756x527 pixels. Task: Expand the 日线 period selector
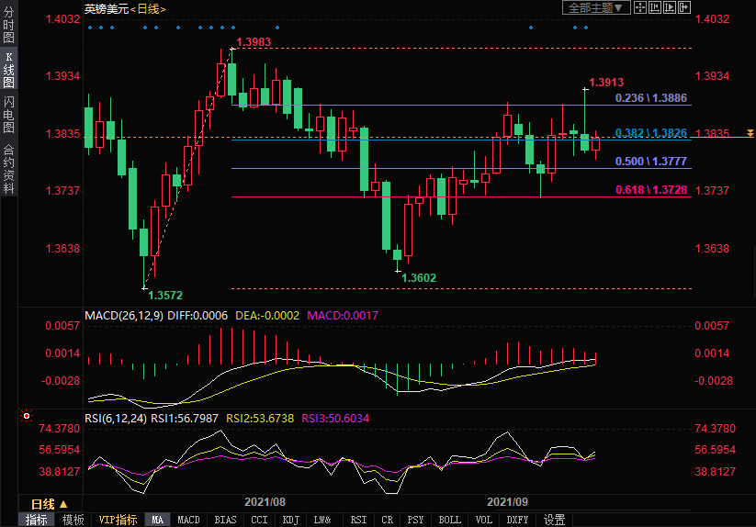coord(50,504)
